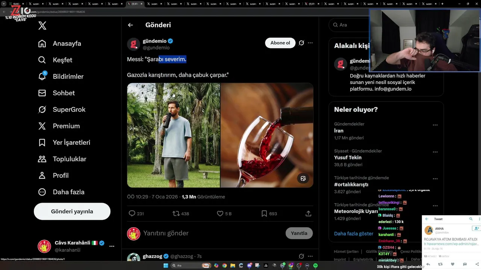Click the Grok icon on ghazzog reply

(301, 256)
